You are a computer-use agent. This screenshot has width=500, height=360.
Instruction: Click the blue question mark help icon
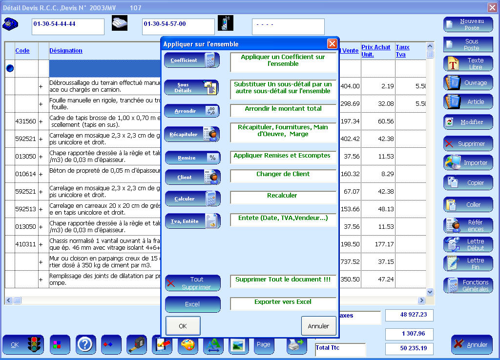(x=85, y=344)
